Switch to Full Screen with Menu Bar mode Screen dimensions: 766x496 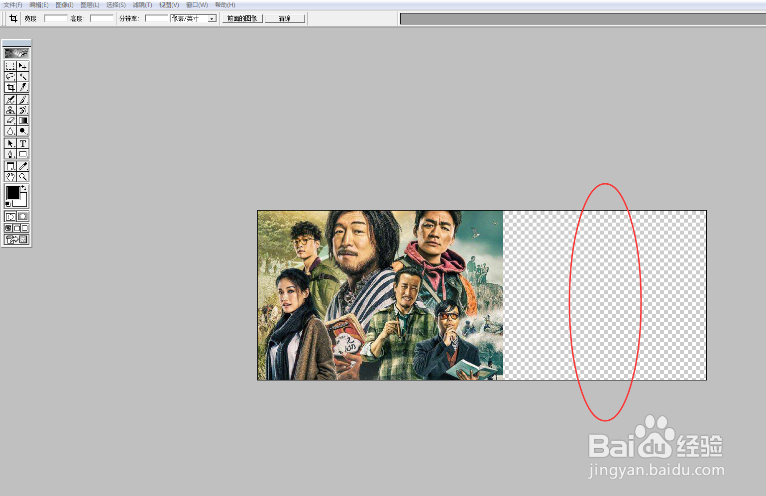click(x=16, y=228)
